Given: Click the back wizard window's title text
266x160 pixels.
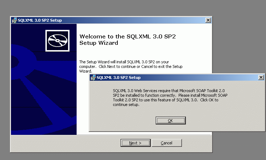Looking at the screenshot, I should tap(40, 20).
